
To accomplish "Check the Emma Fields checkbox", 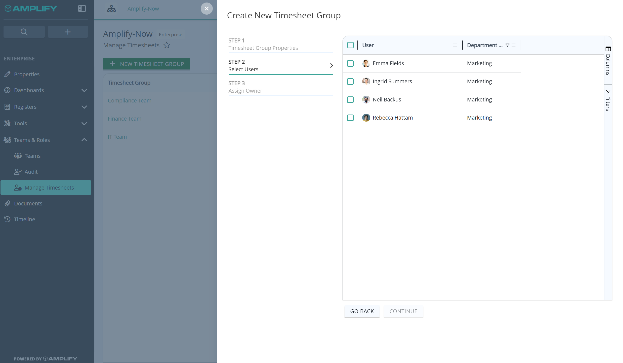I will pyautogui.click(x=350, y=63).
